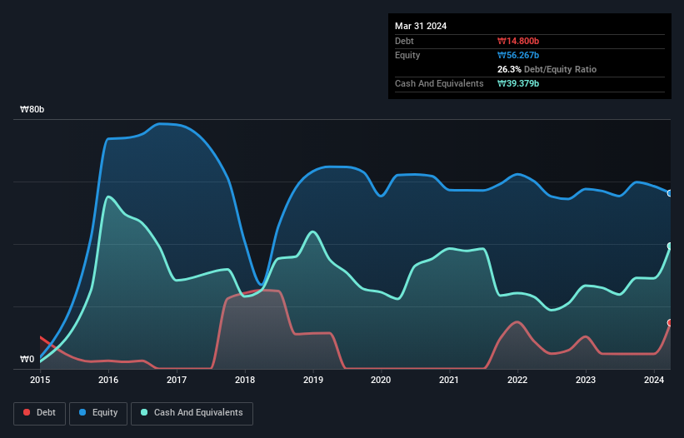Click the 2023 x-axis label

[586, 380]
